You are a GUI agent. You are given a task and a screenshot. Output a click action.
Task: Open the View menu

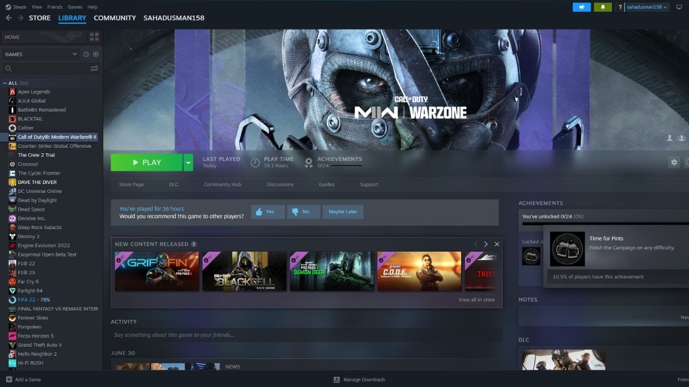(x=37, y=7)
